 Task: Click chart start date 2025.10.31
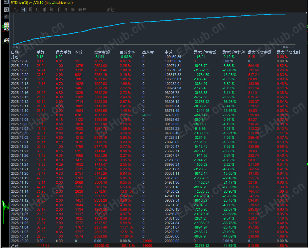pyautogui.click(x=18, y=47)
